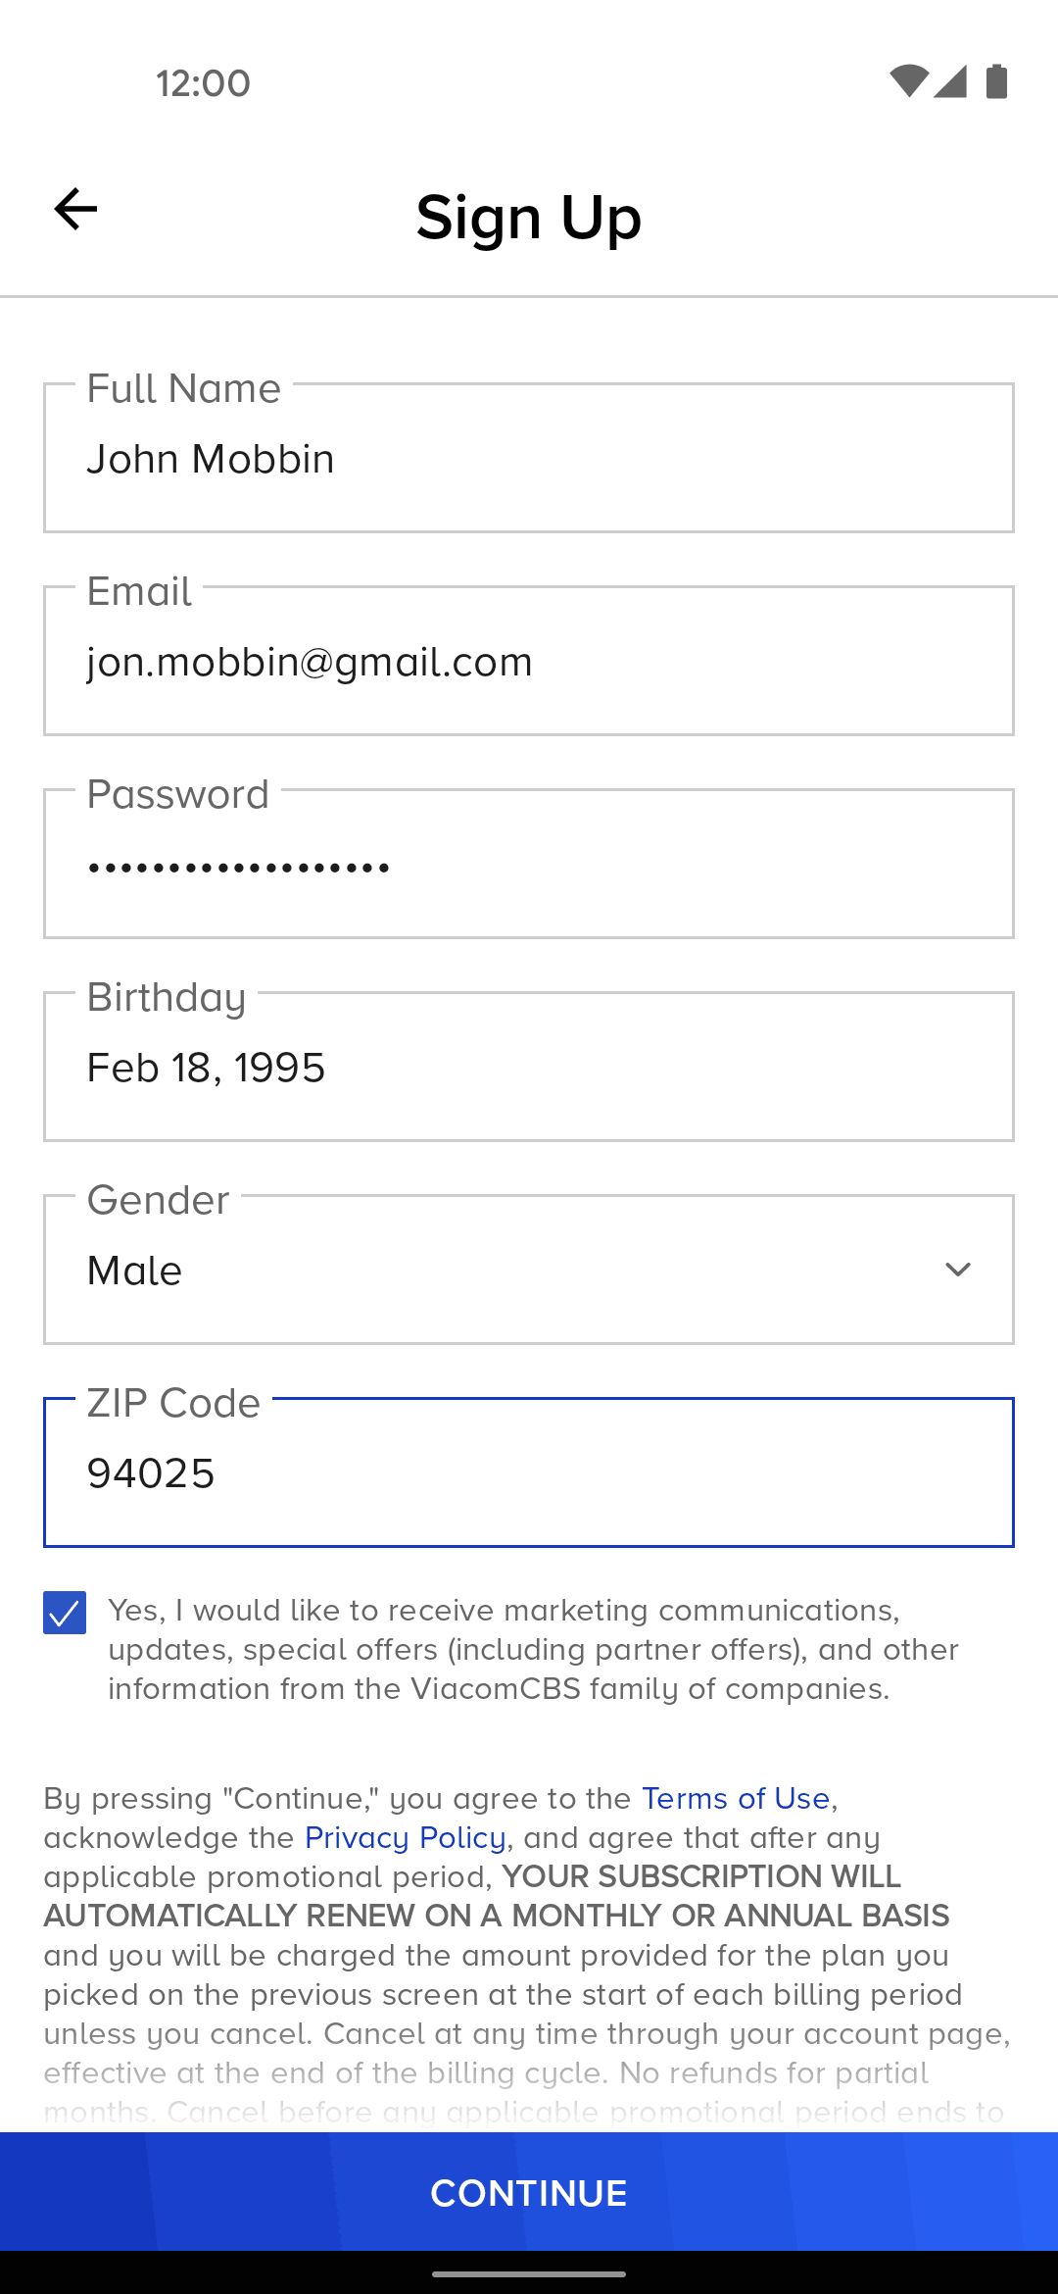Open the Birthday date picker field
This screenshot has width=1058, height=2294.
529,1068
